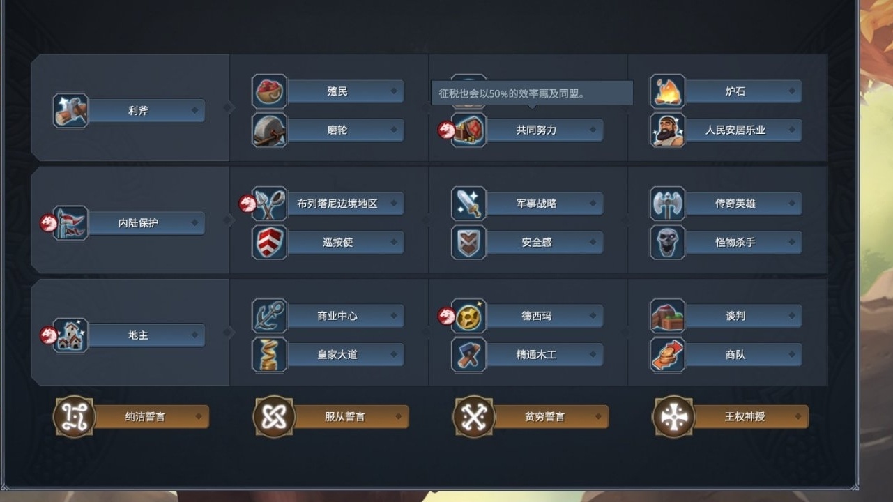Select the 炉石 campfire icon
The height and width of the screenshot is (502, 893).
pos(668,91)
